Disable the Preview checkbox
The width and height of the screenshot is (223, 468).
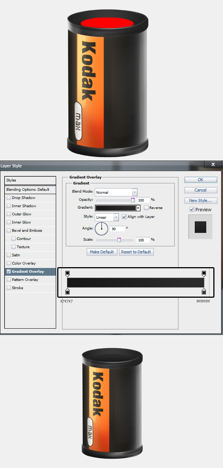tap(192, 210)
